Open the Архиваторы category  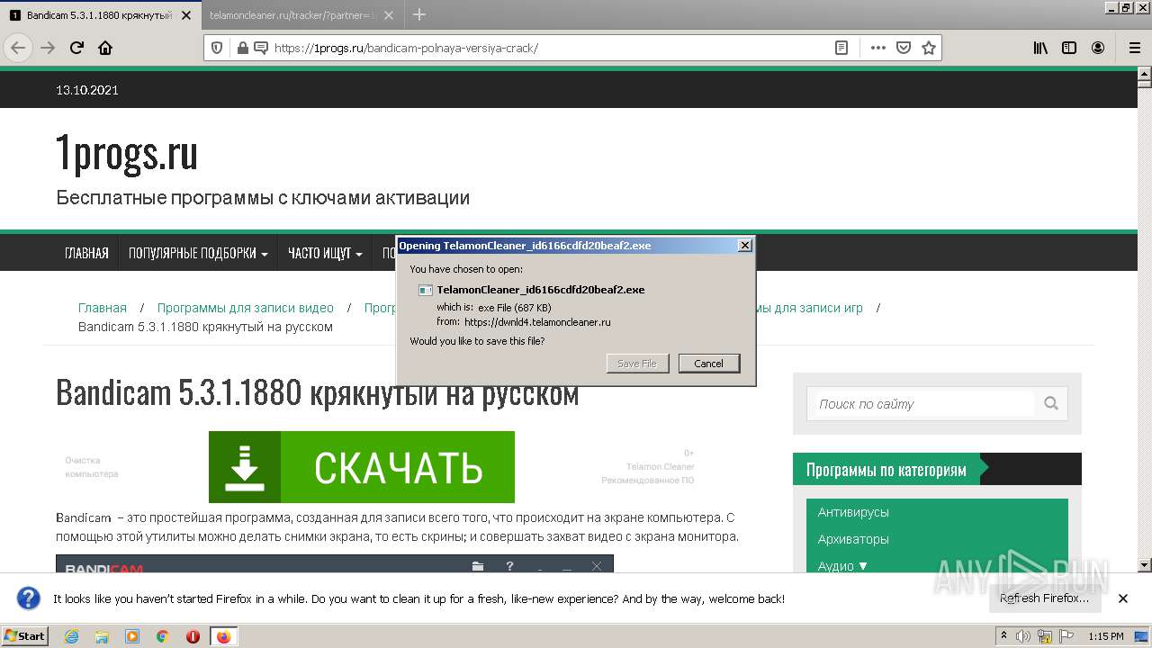point(853,539)
